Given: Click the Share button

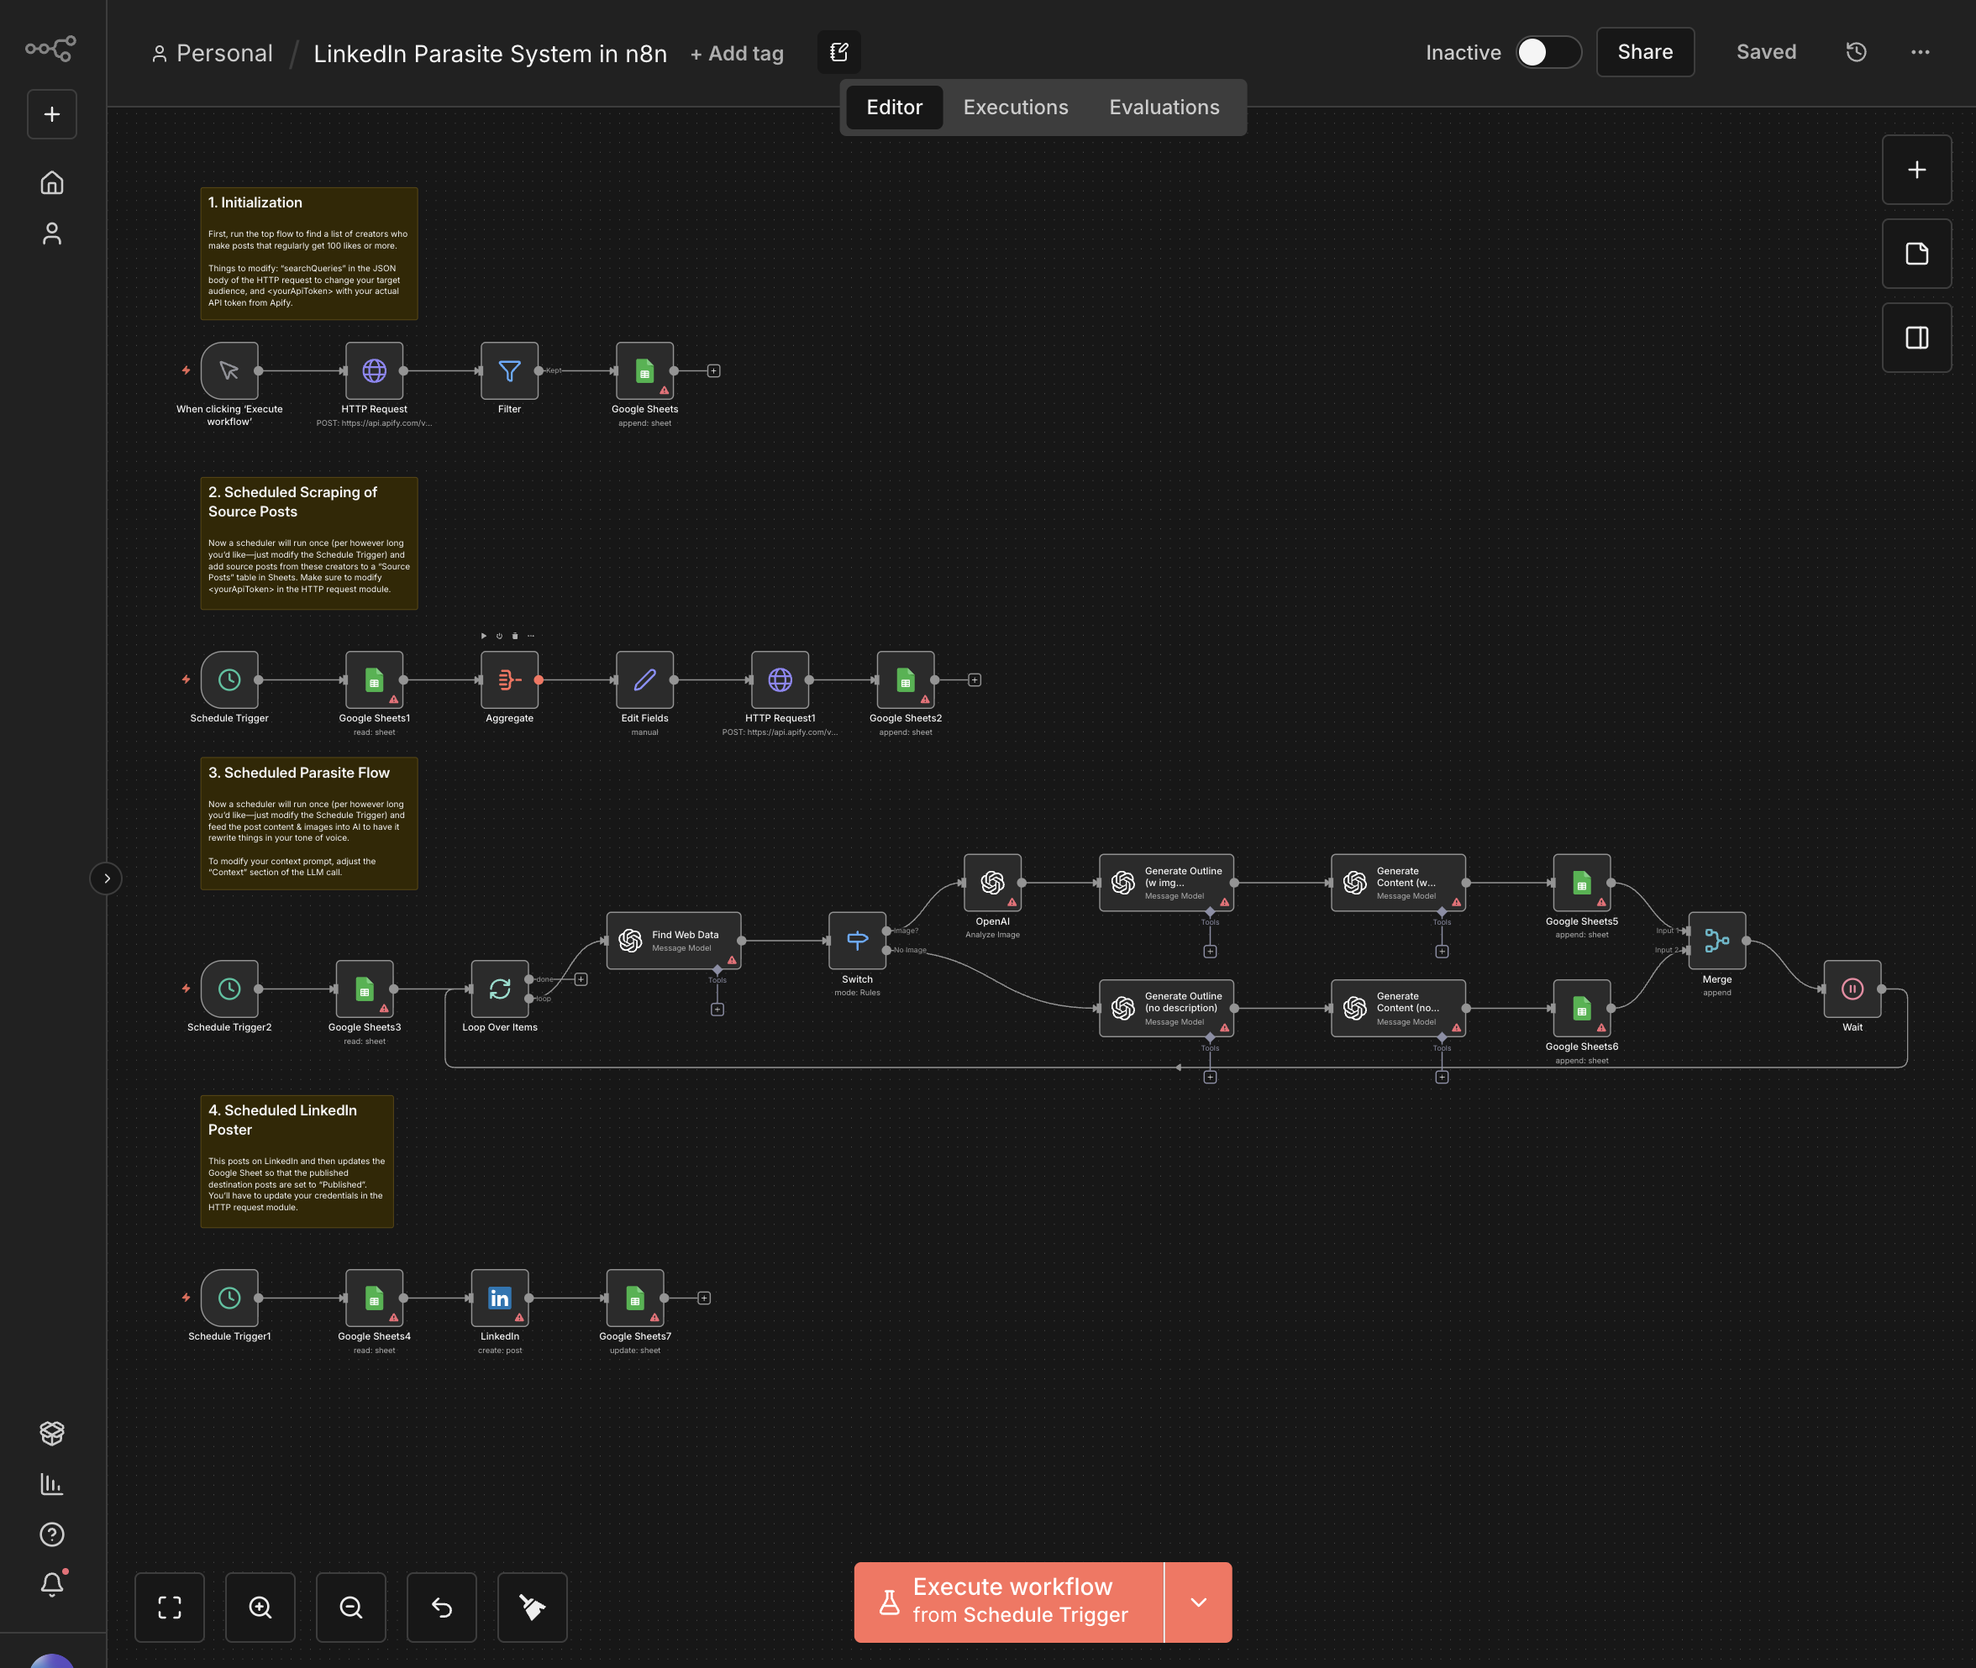Looking at the screenshot, I should [1644, 52].
